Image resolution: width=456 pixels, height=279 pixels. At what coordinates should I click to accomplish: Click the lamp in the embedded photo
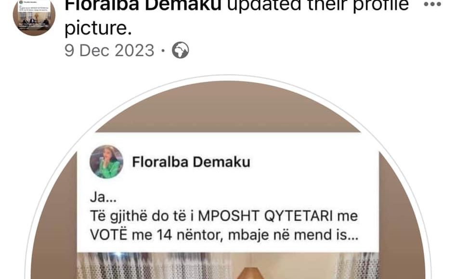249,274
